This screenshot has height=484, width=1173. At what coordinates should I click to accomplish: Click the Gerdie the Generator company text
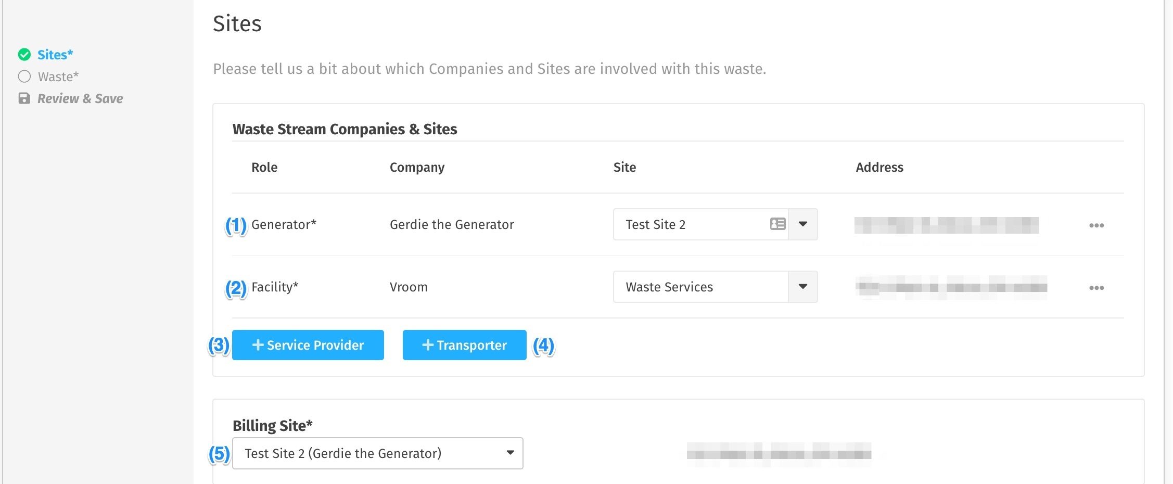tap(452, 224)
